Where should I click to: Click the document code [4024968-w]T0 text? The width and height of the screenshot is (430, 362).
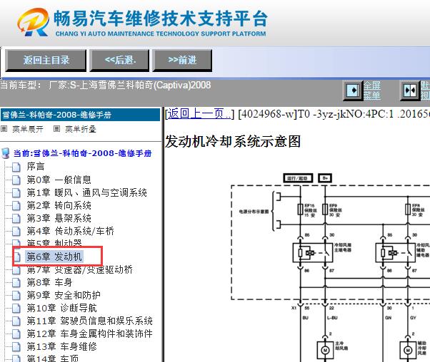tap(274, 113)
